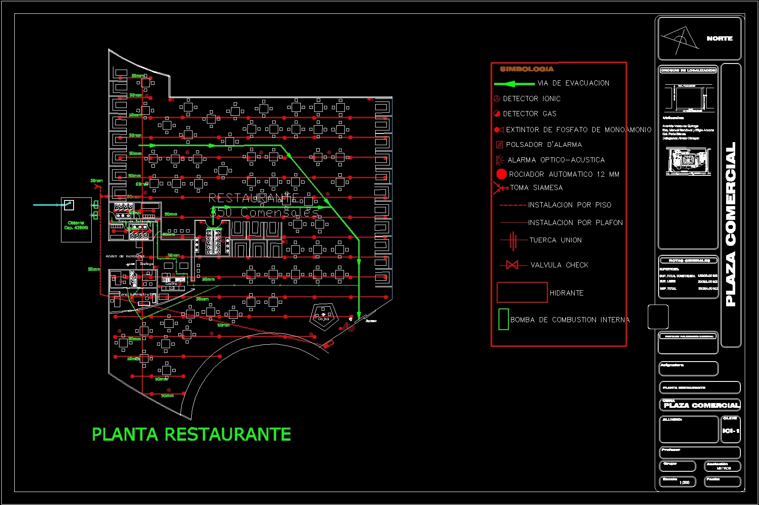Select the 1:300 scale value
Screen dimensions: 759x505
(684, 483)
